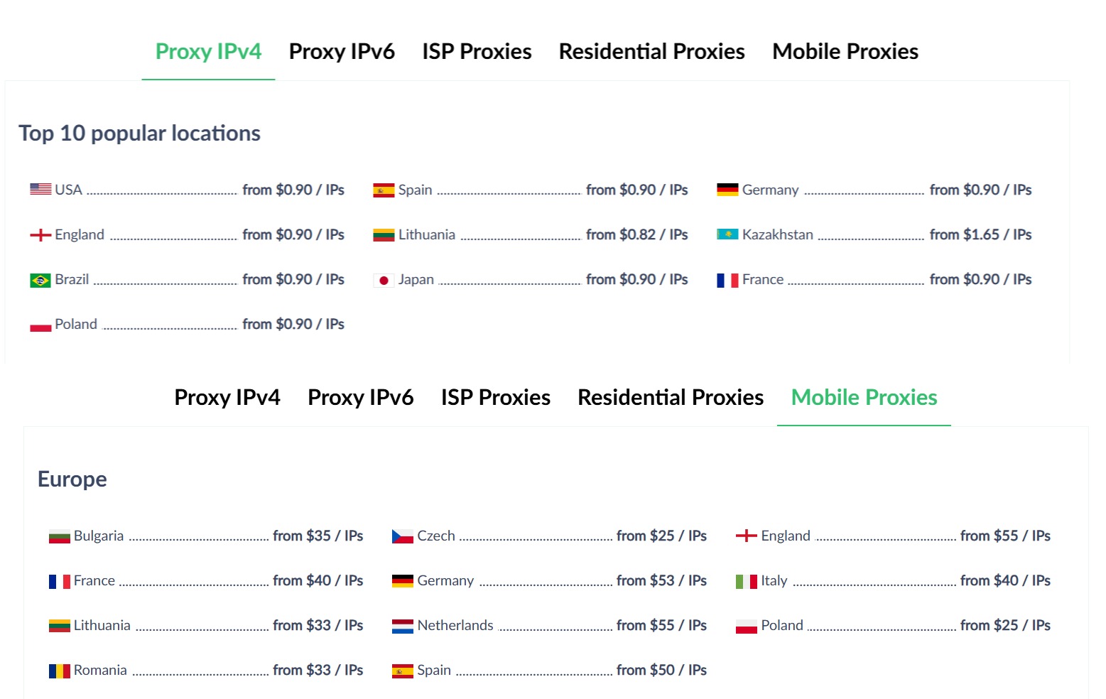Click the Kazakhstan flag icon
The image size is (1106, 699).
tap(727, 234)
